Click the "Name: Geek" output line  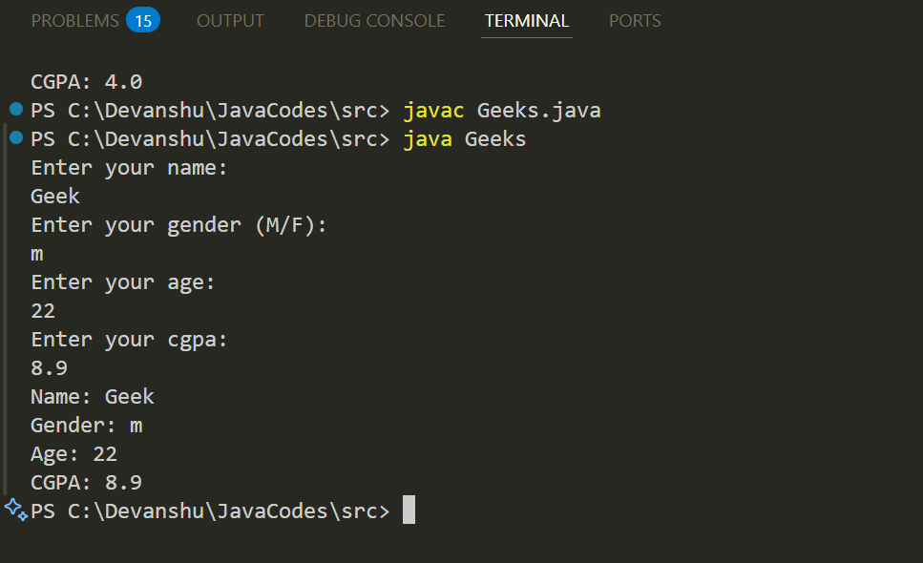[92, 397]
